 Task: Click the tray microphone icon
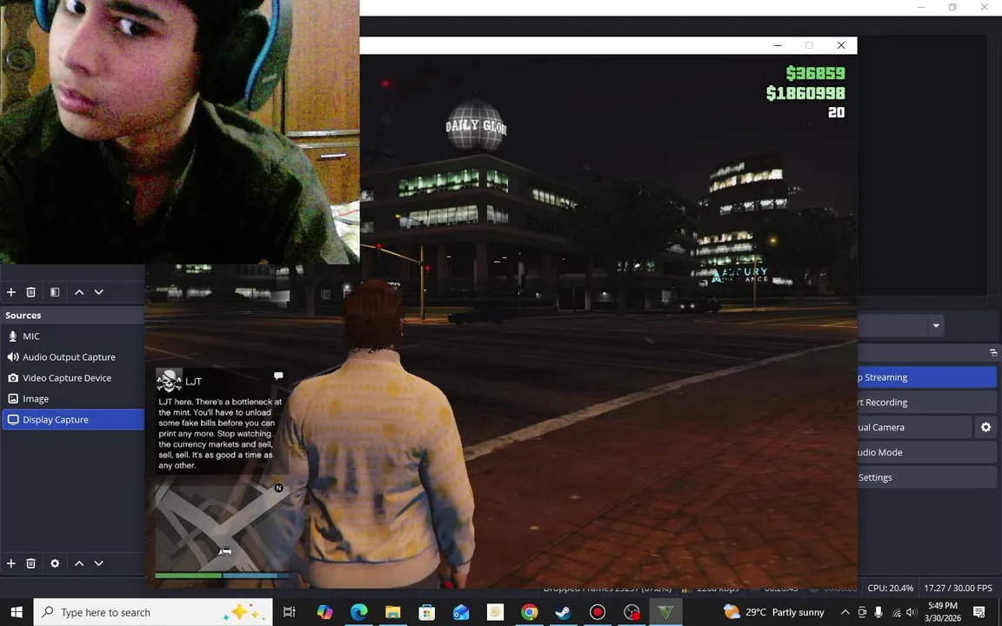pos(878,613)
